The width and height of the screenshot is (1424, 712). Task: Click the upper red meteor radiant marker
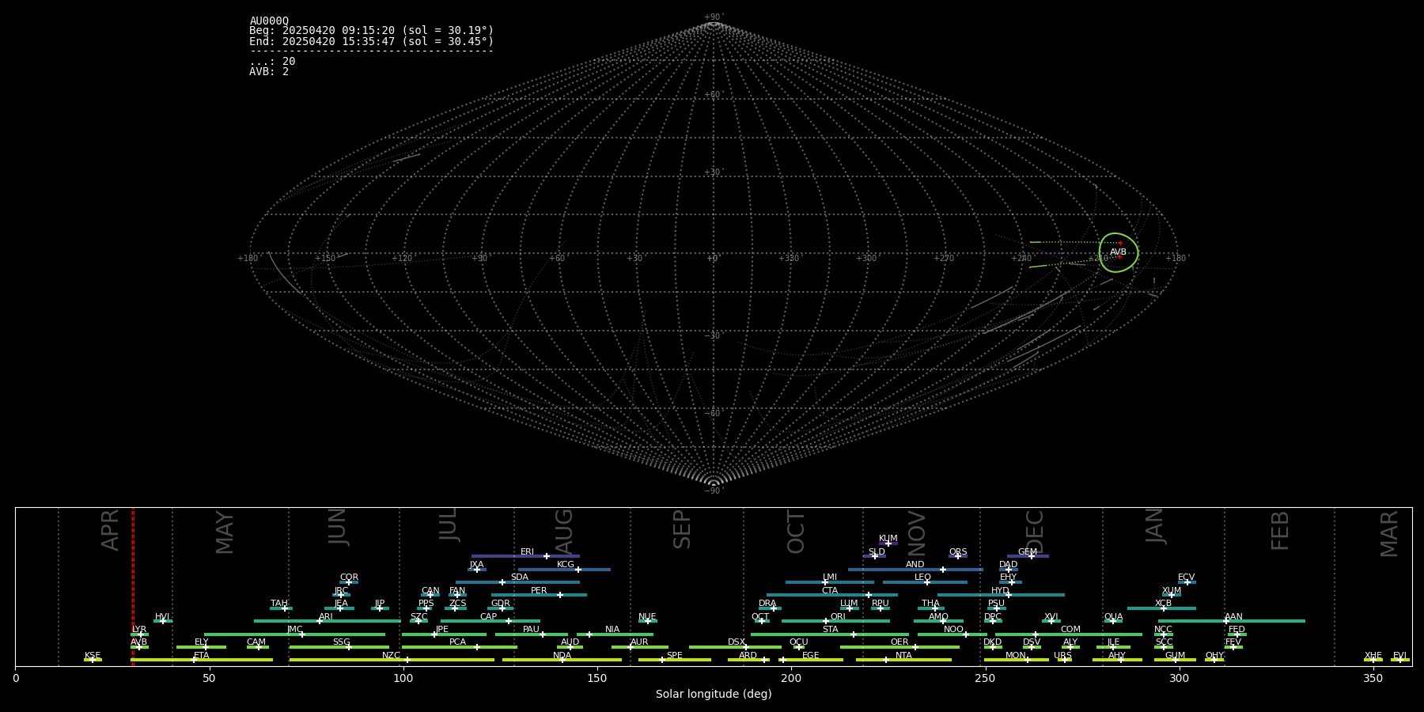tap(1120, 243)
